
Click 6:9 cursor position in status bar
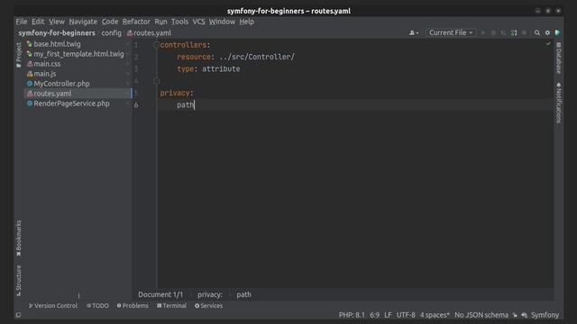[x=375, y=315]
